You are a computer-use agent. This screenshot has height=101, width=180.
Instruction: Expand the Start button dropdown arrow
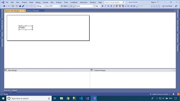[68, 6]
